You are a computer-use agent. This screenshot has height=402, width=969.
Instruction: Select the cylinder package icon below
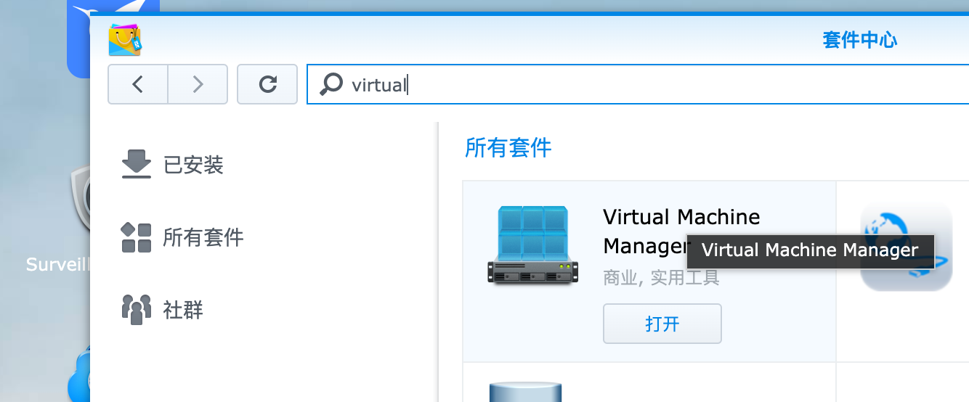(525, 392)
